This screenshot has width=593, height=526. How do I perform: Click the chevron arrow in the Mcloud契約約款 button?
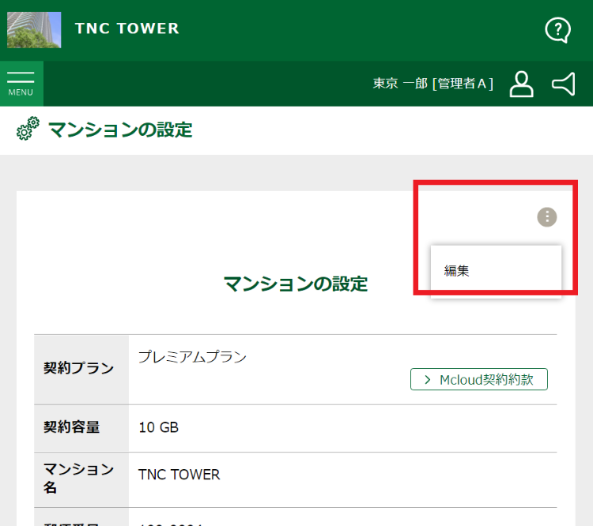(x=427, y=380)
